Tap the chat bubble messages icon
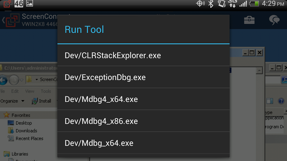Image resolution: width=287 pixels, height=161 pixels. (274, 20)
